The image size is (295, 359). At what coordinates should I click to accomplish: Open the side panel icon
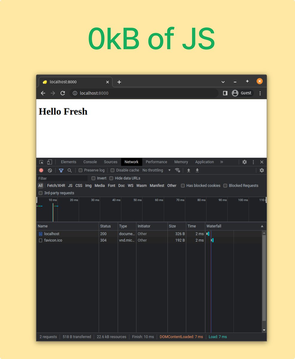click(x=225, y=93)
